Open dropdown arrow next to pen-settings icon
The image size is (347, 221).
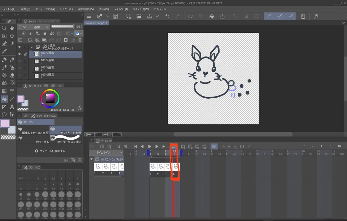click(107, 16)
